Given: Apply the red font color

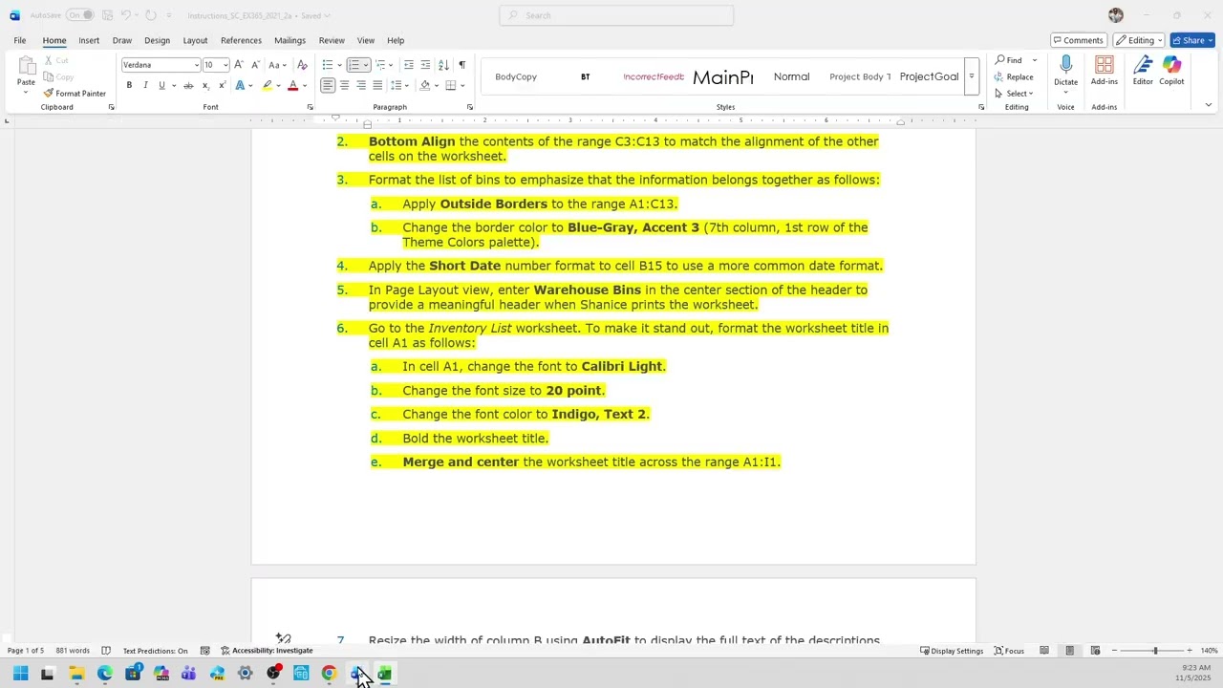Looking at the screenshot, I should coord(292,85).
